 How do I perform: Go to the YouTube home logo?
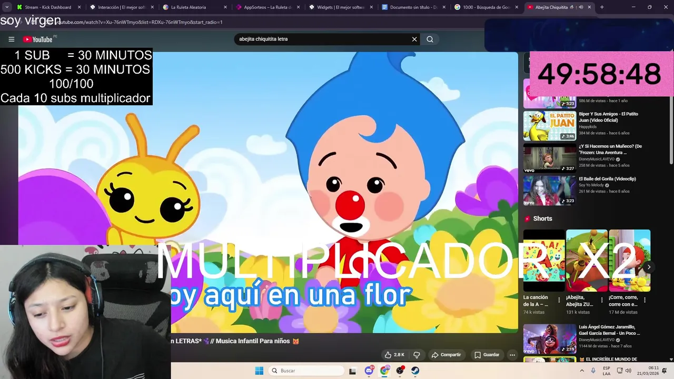click(38, 39)
